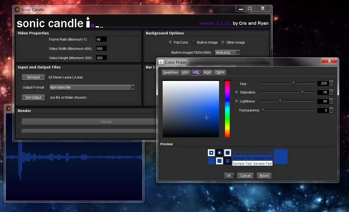This screenshot has height=212, width=349.
Task: Switch to the HSV tab
Action: click(185, 72)
